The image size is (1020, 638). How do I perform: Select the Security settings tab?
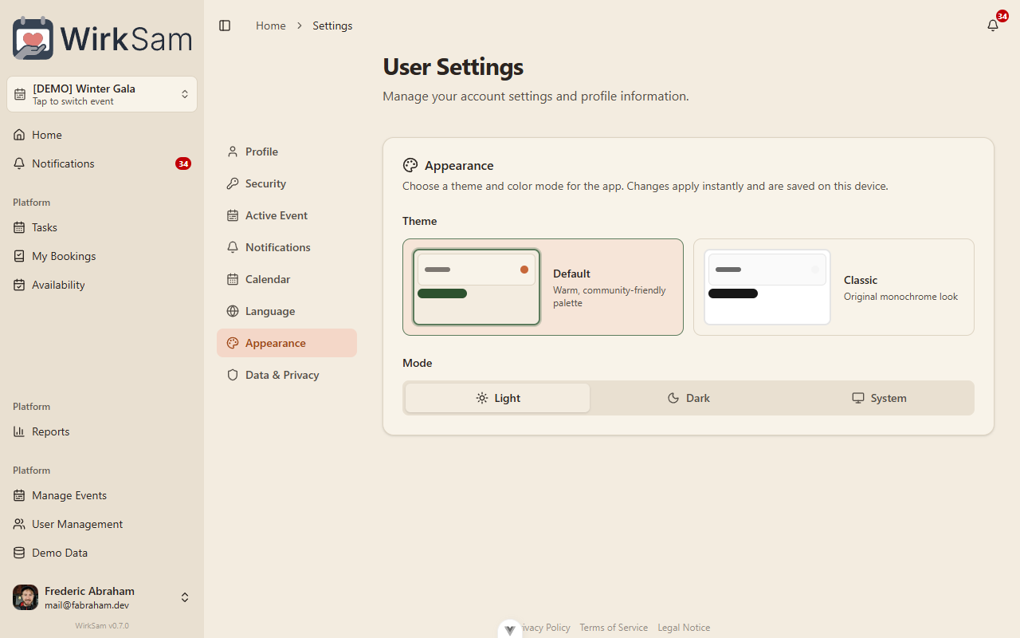pyautogui.click(x=287, y=183)
